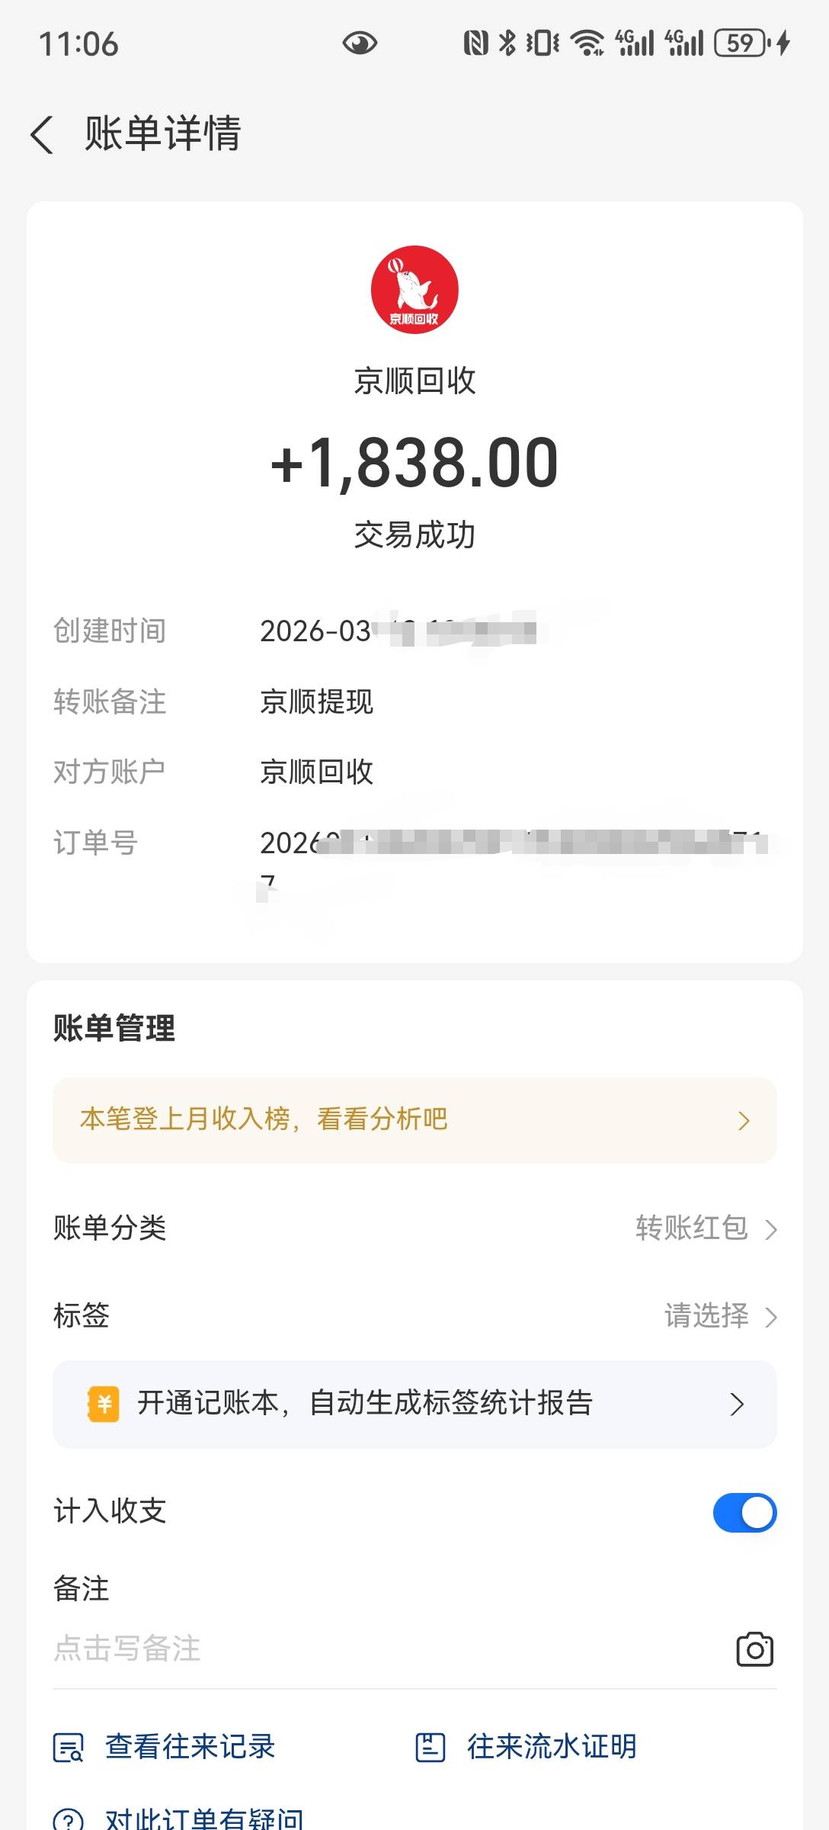This screenshot has width=829, height=1830.
Task: Tap the 对方账户 京顺回收 row
Action: tap(317, 772)
